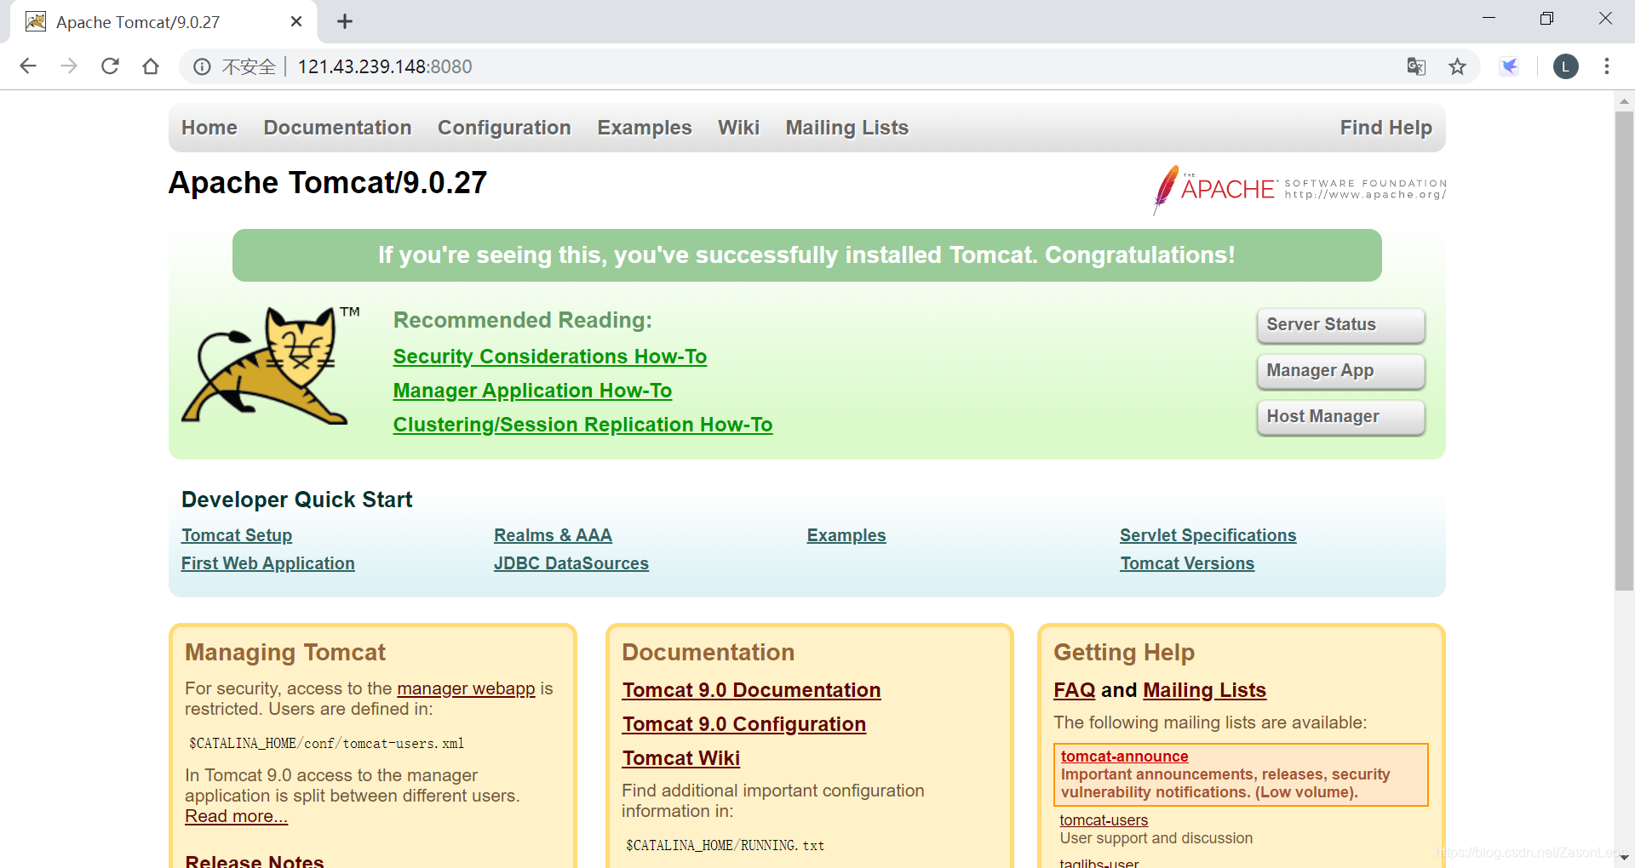Open Clustering/Session Replication How-To link
This screenshot has height=868, width=1635.
point(582,425)
